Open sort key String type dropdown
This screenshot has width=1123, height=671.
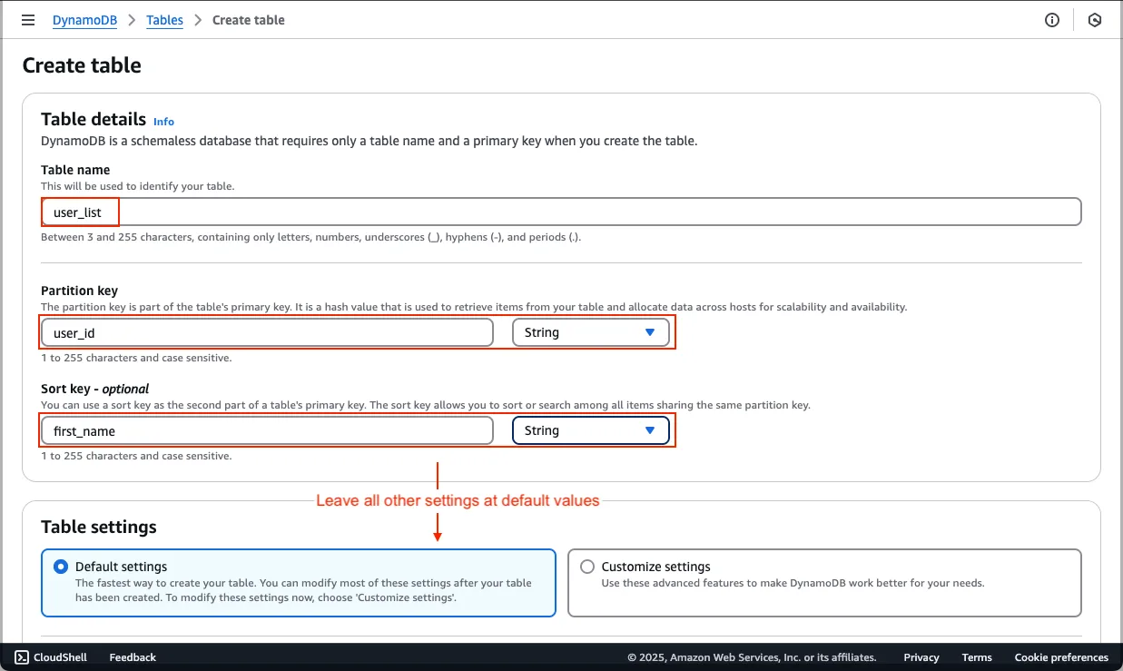[590, 430]
